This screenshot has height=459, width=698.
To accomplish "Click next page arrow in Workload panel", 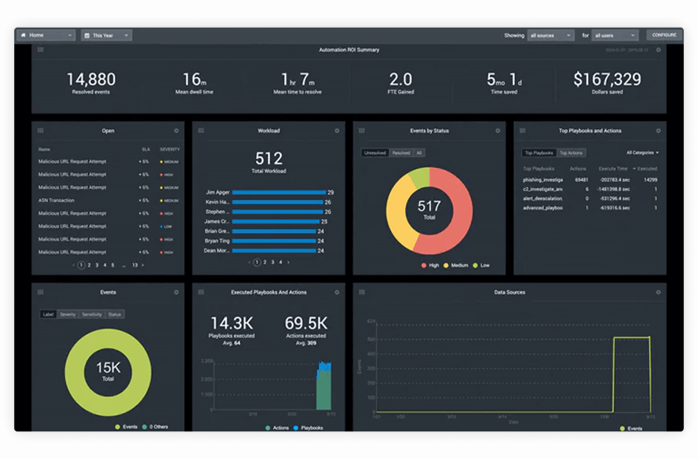I will [x=288, y=262].
